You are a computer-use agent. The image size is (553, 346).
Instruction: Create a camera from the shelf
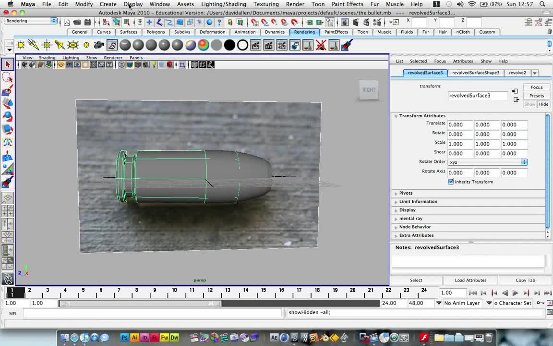[99, 45]
